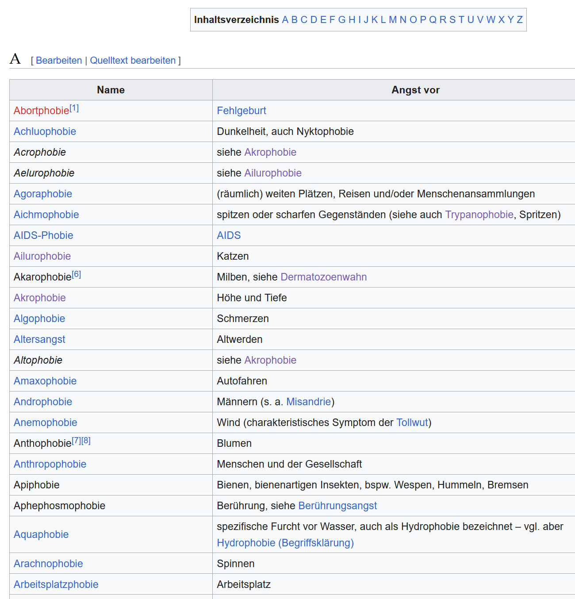The image size is (575, 599).
Task: Open the Arachnophobie article
Action: [48, 564]
